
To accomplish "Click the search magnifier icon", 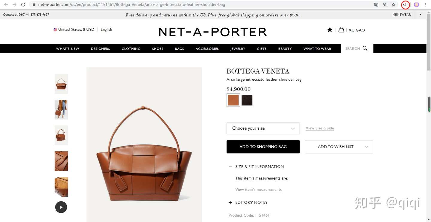I will (x=365, y=48).
